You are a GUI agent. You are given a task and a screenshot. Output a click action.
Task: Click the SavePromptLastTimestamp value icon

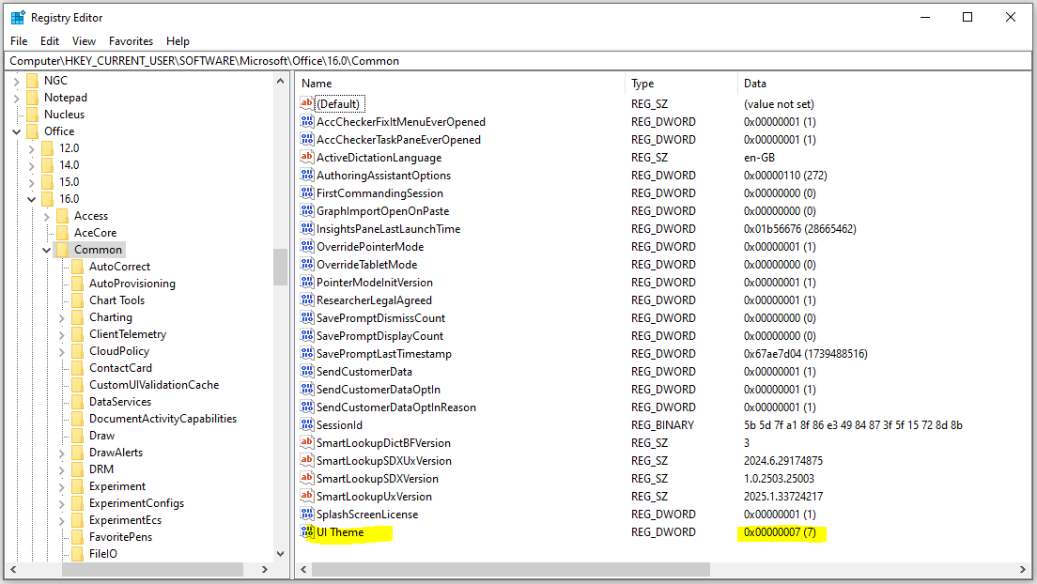pyautogui.click(x=307, y=353)
